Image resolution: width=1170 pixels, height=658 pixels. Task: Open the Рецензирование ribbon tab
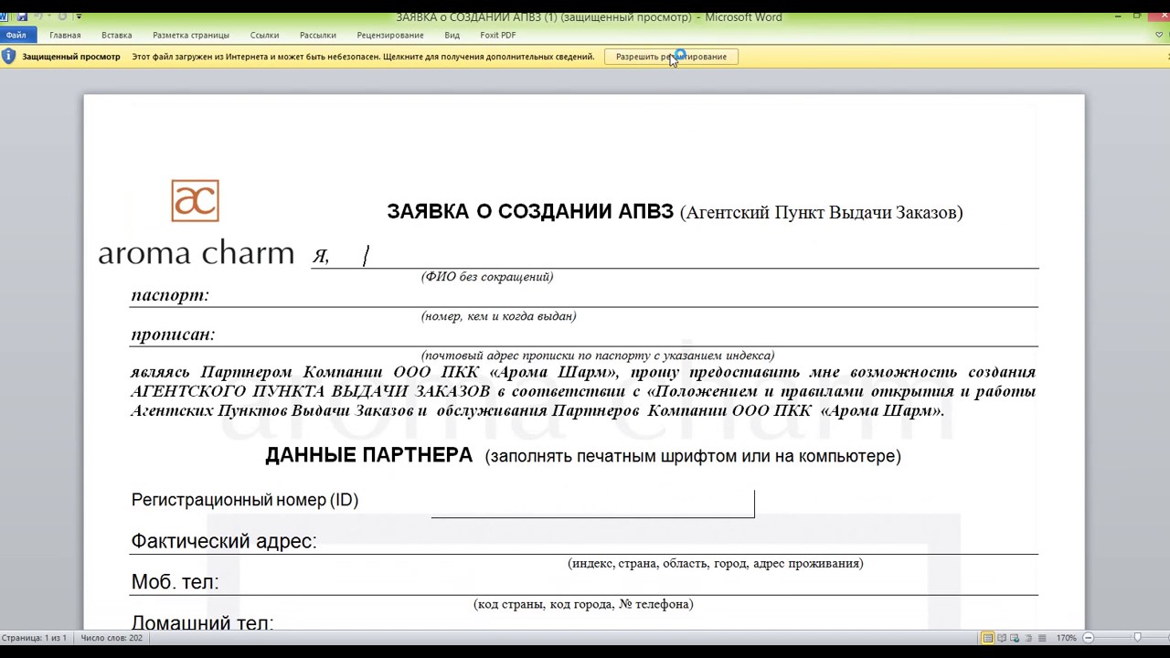390,35
